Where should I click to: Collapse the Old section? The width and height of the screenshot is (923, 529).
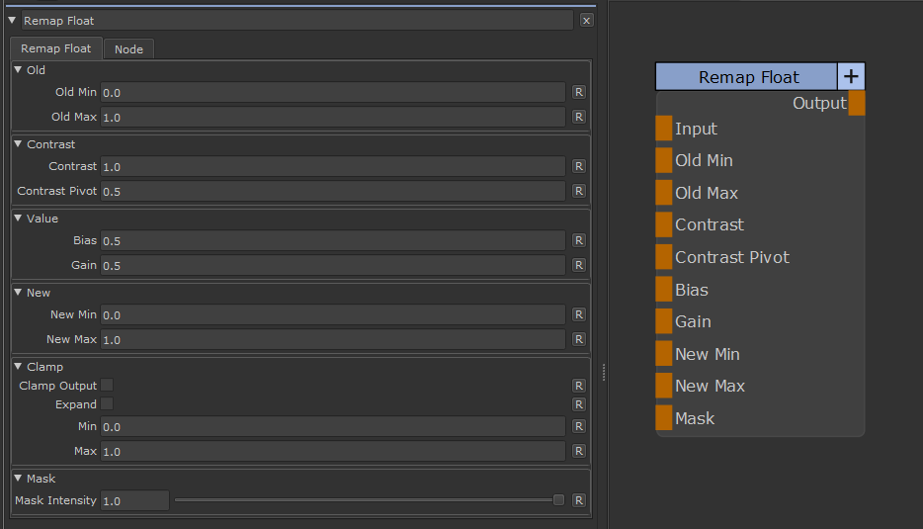tap(18, 70)
